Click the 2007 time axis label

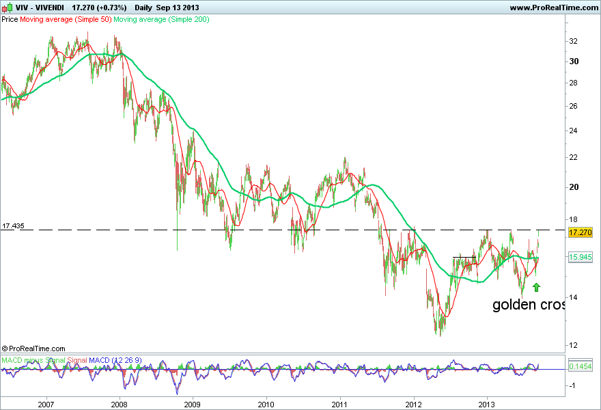(46, 405)
